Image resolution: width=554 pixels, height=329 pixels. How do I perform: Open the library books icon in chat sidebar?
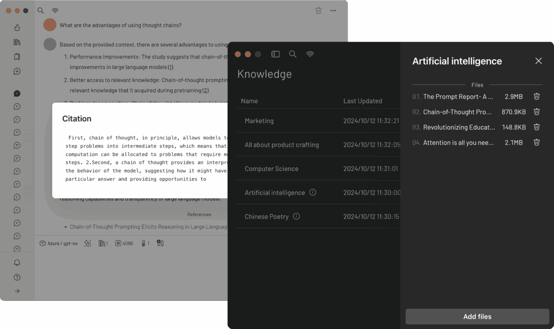click(x=17, y=42)
